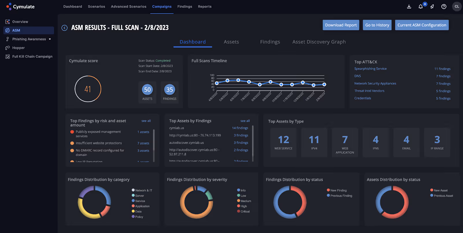The width and height of the screenshot is (463, 233).
Task: Click the Download Report button
Action: [x=341, y=25]
